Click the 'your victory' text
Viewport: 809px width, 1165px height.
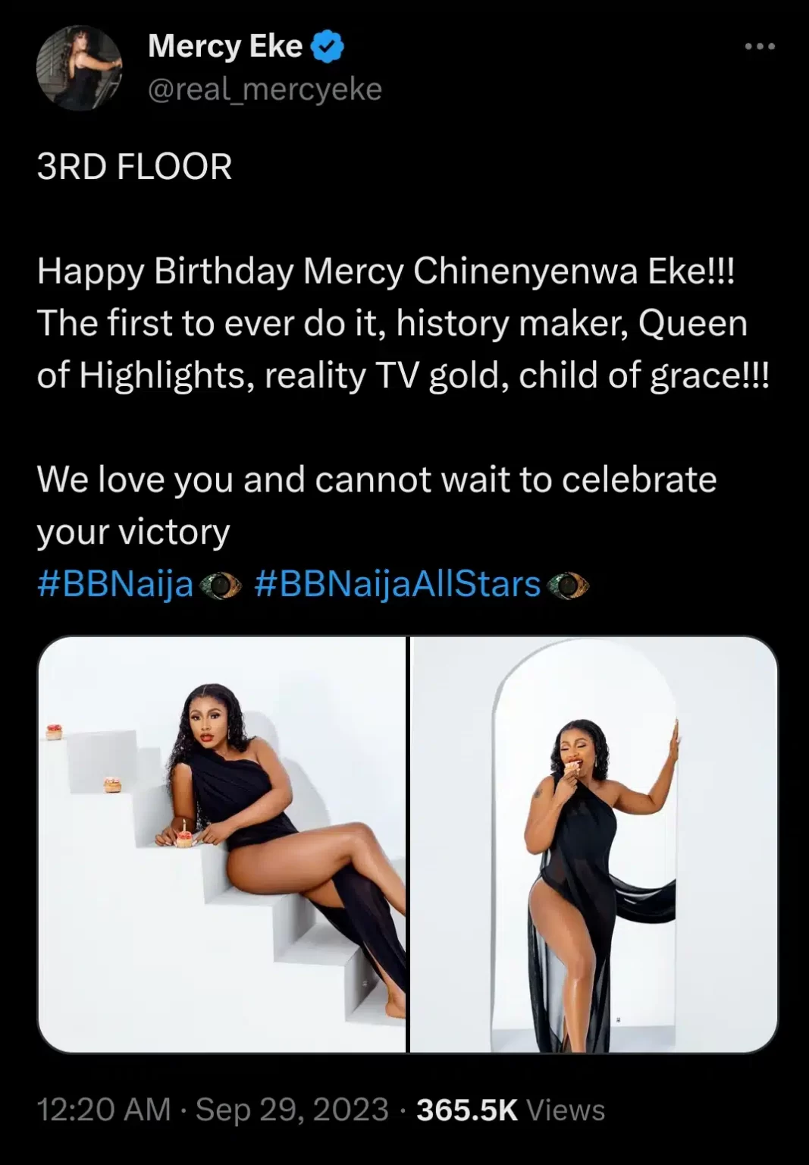(133, 532)
